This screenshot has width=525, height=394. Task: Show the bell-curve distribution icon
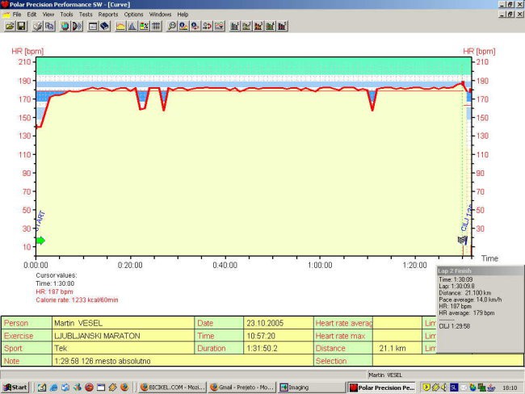[132, 26]
